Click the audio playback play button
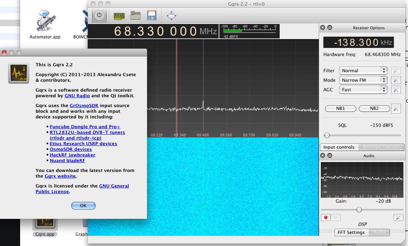 coord(336,217)
